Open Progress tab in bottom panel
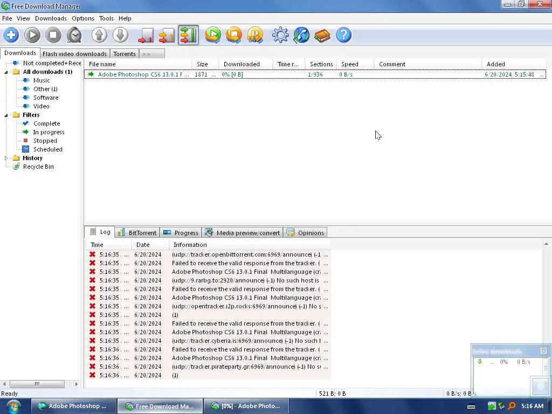The image size is (552, 414). (x=181, y=233)
